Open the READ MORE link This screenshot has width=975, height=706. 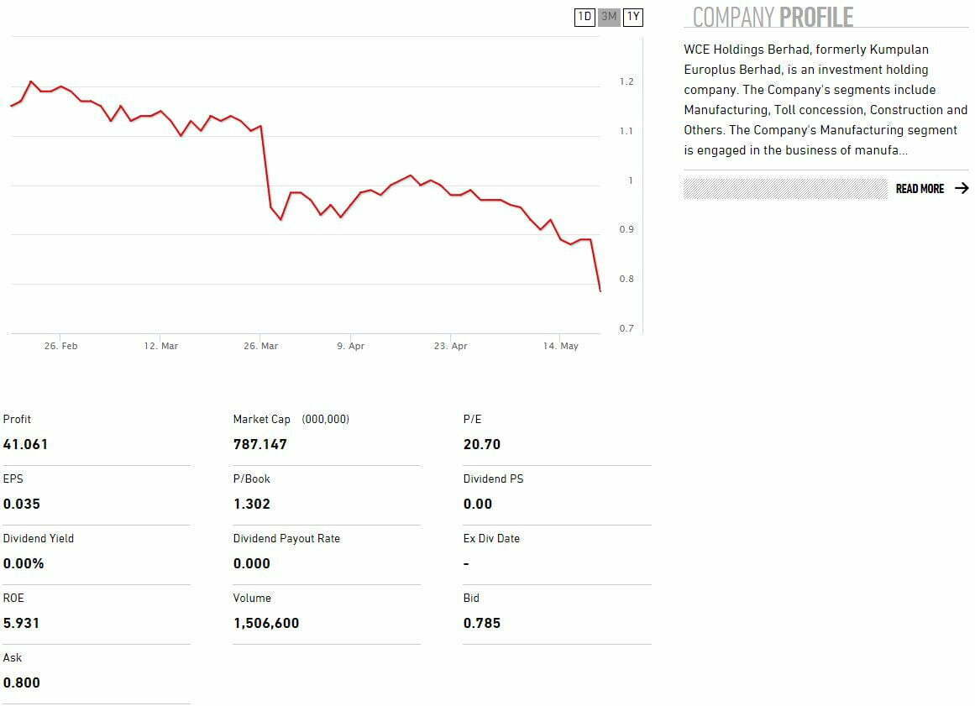click(x=920, y=189)
